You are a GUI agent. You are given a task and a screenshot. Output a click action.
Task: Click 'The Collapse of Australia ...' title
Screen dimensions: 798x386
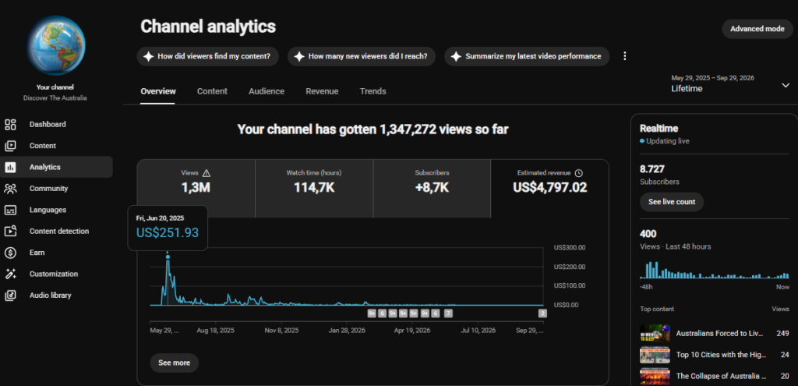point(721,377)
